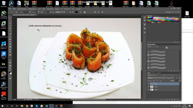Open the layer blend mode dropdown
Image resolution: width=193 pixels, height=108 pixels.
(x=157, y=78)
